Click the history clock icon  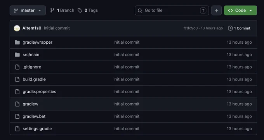click(230, 28)
